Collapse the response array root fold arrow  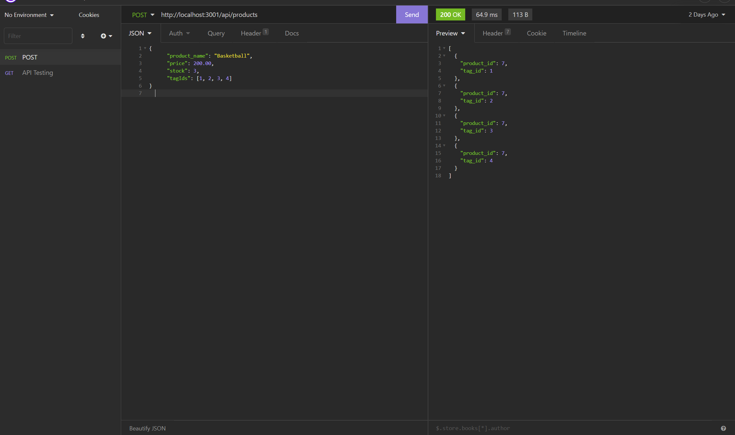click(444, 48)
